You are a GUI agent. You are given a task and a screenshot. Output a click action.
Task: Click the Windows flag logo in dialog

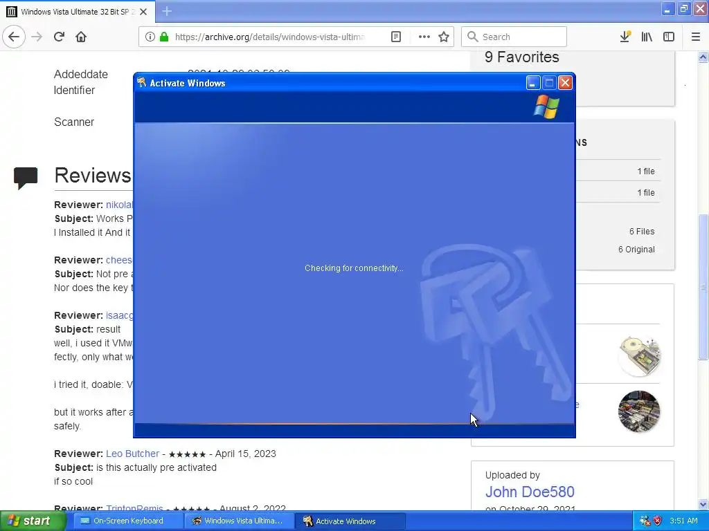546,106
